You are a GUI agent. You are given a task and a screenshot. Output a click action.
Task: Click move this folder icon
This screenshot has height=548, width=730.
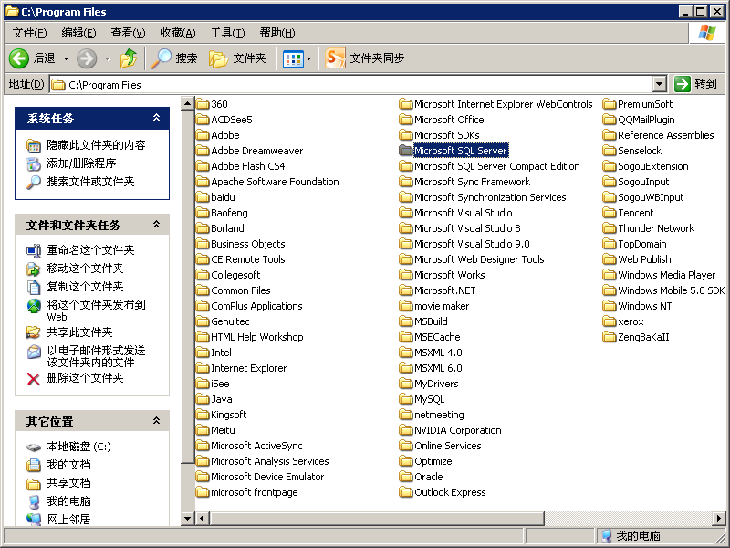33,269
